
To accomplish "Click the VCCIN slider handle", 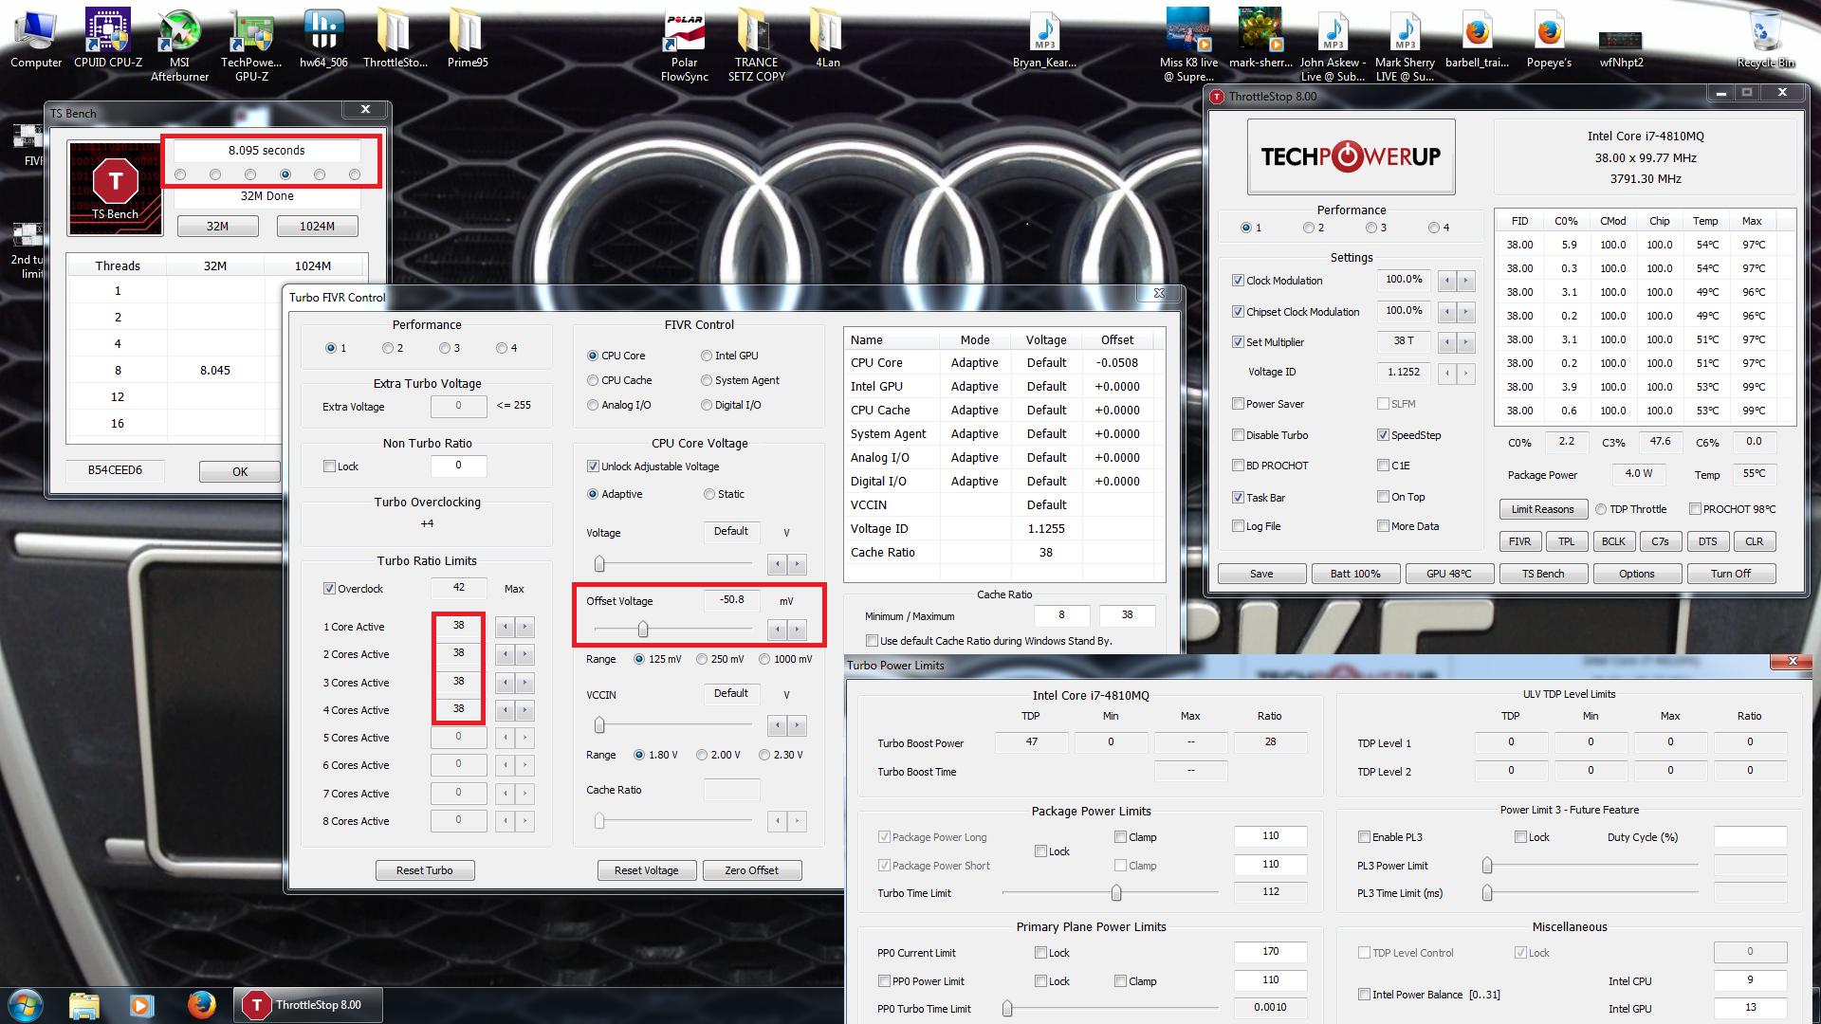I will 599,726.
